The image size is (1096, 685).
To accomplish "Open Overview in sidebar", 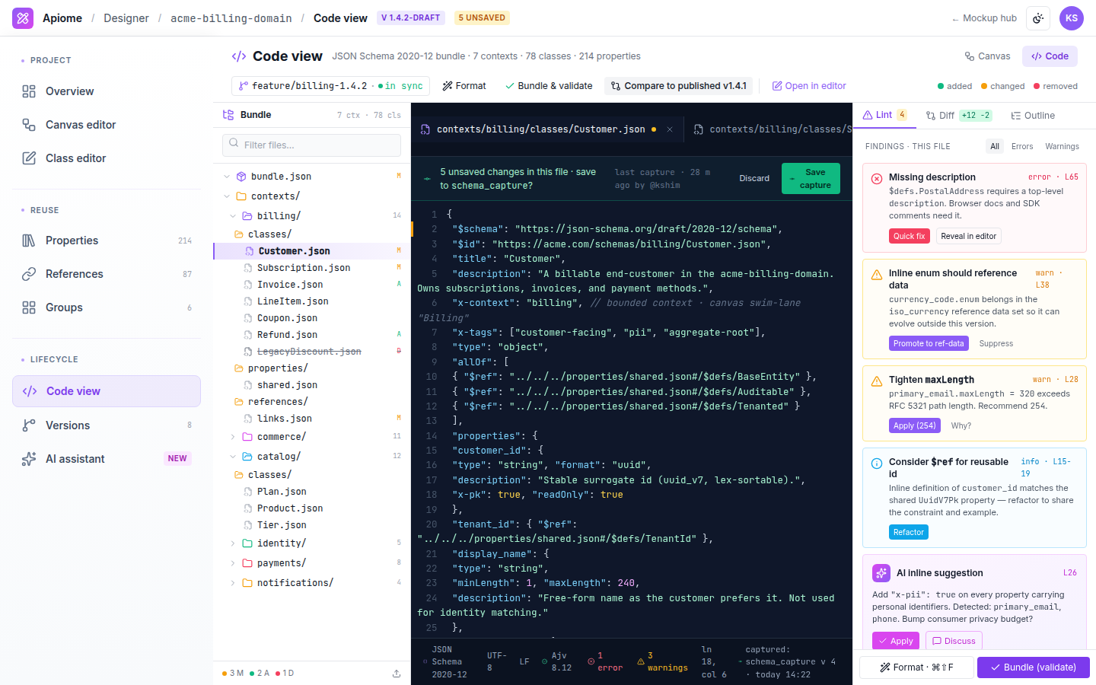I will pyautogui.click(x=107, y=91).
